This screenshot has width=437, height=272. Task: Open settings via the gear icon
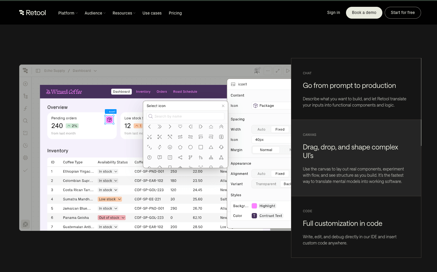coord(25,157)
